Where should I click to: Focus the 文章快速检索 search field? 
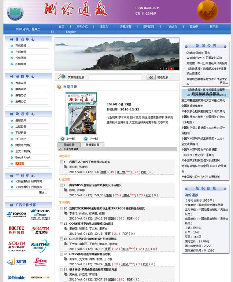(115, 77)
